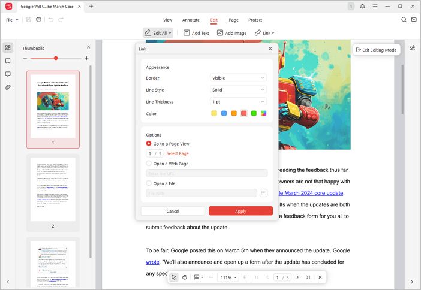Screen dimensions: 421x290
Task: Click Exit Editing Mode
Action: tap(376, 50)
